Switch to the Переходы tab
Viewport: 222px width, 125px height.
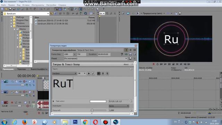coord(22,69)
